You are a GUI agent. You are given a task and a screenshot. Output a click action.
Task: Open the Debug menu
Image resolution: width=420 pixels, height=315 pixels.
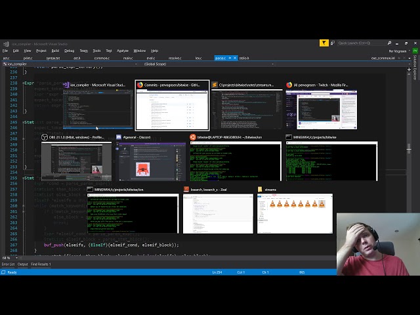70,51
